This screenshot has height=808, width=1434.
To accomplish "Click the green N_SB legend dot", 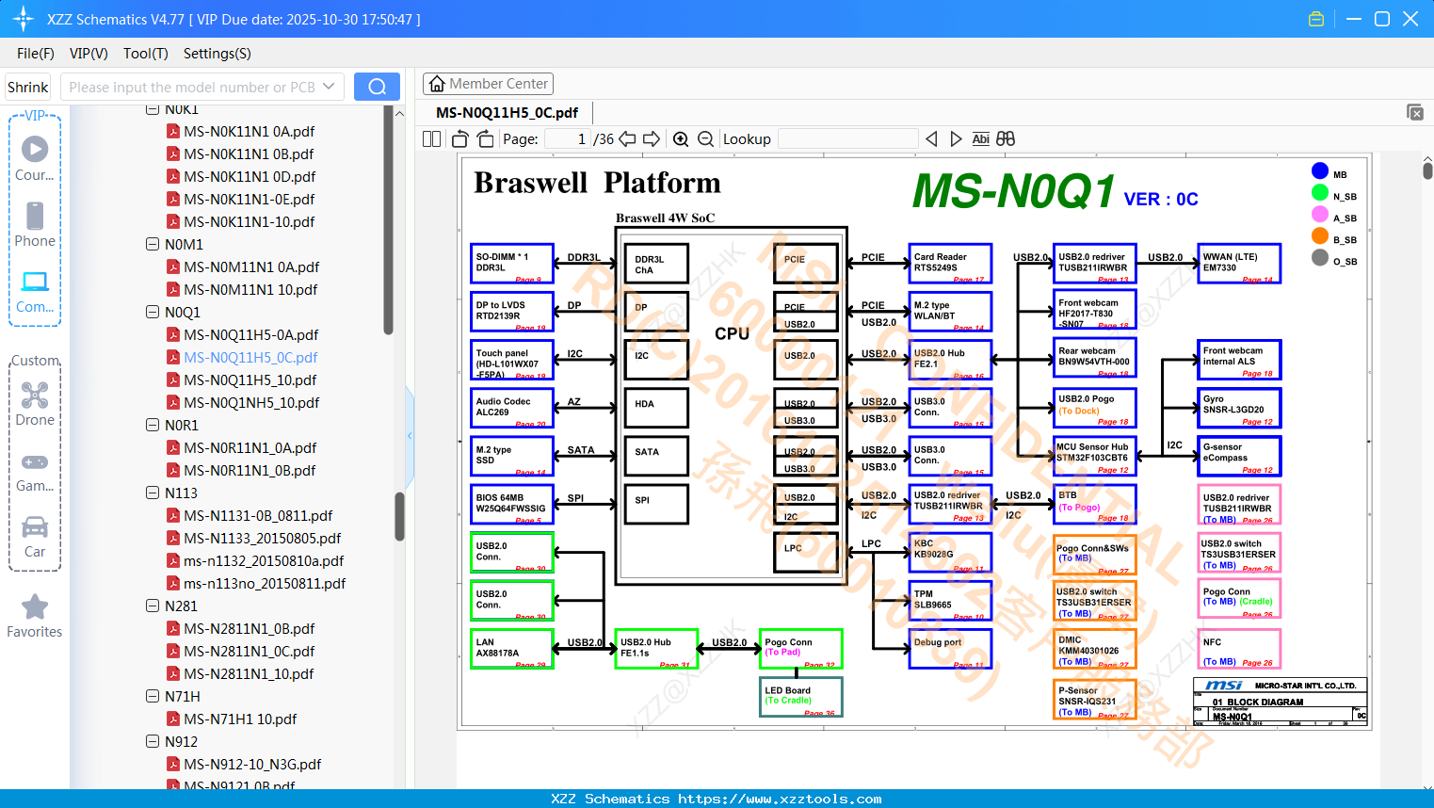I will click(x=1320, y=193).
